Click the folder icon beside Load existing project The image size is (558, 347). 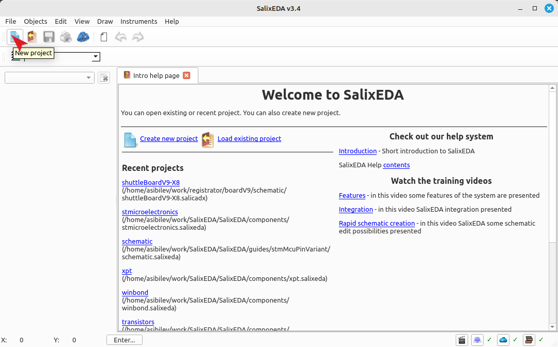tap(208, 140)
